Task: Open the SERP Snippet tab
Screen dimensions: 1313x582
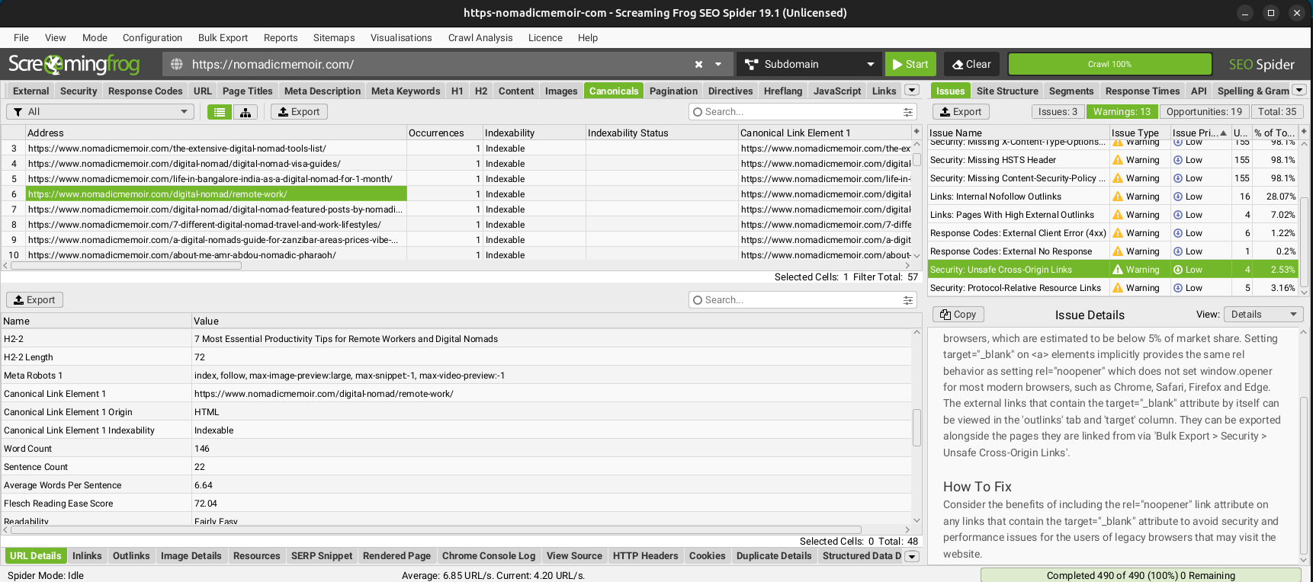Action: click(322, 556)
